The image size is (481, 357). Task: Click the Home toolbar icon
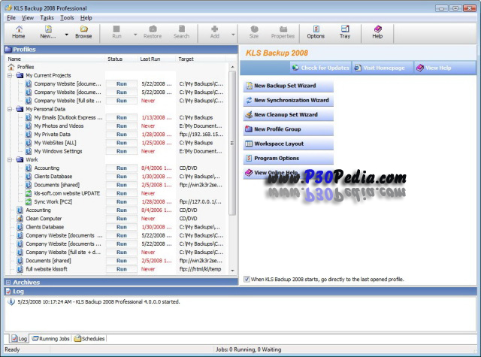19,29
